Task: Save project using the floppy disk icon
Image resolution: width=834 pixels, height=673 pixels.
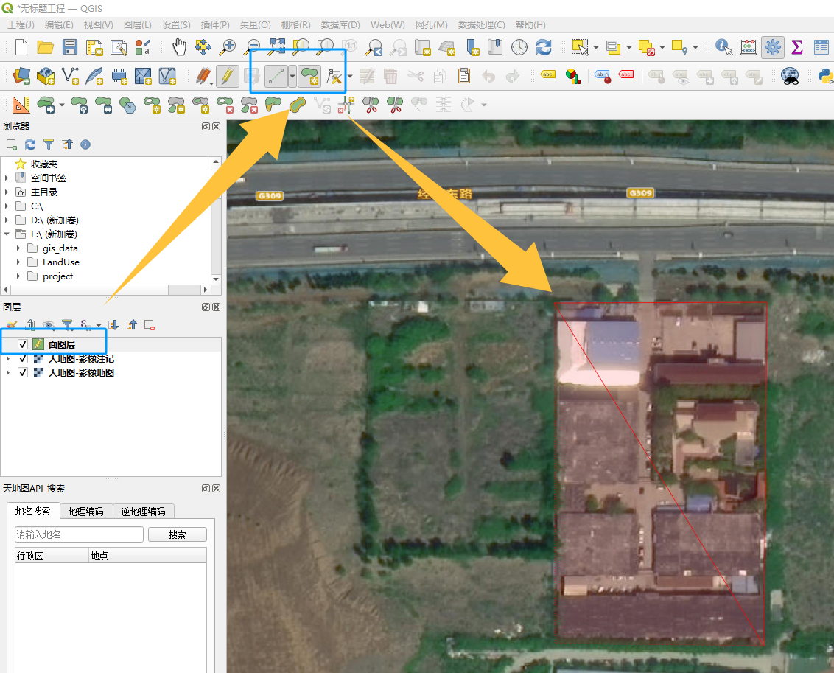Action: pyautogui.click(x=70, y=47)
